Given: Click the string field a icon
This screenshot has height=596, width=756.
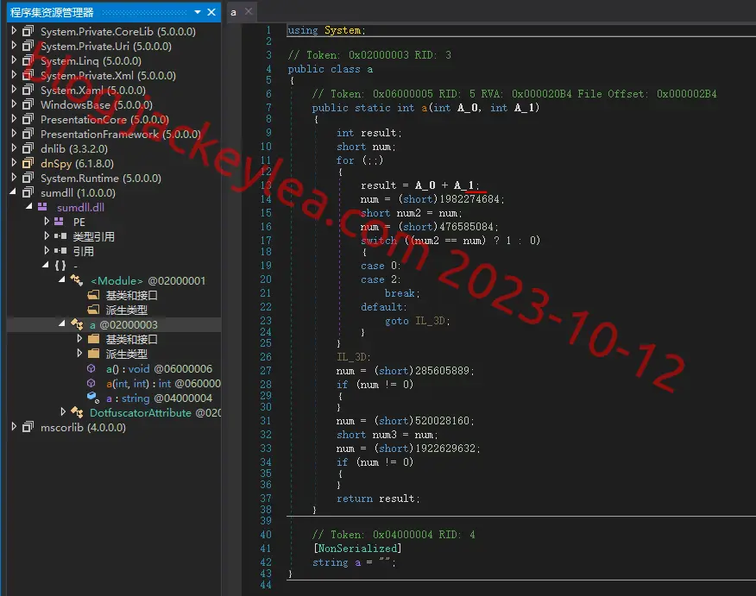Looking at the screenshot, I should [92, 398].
